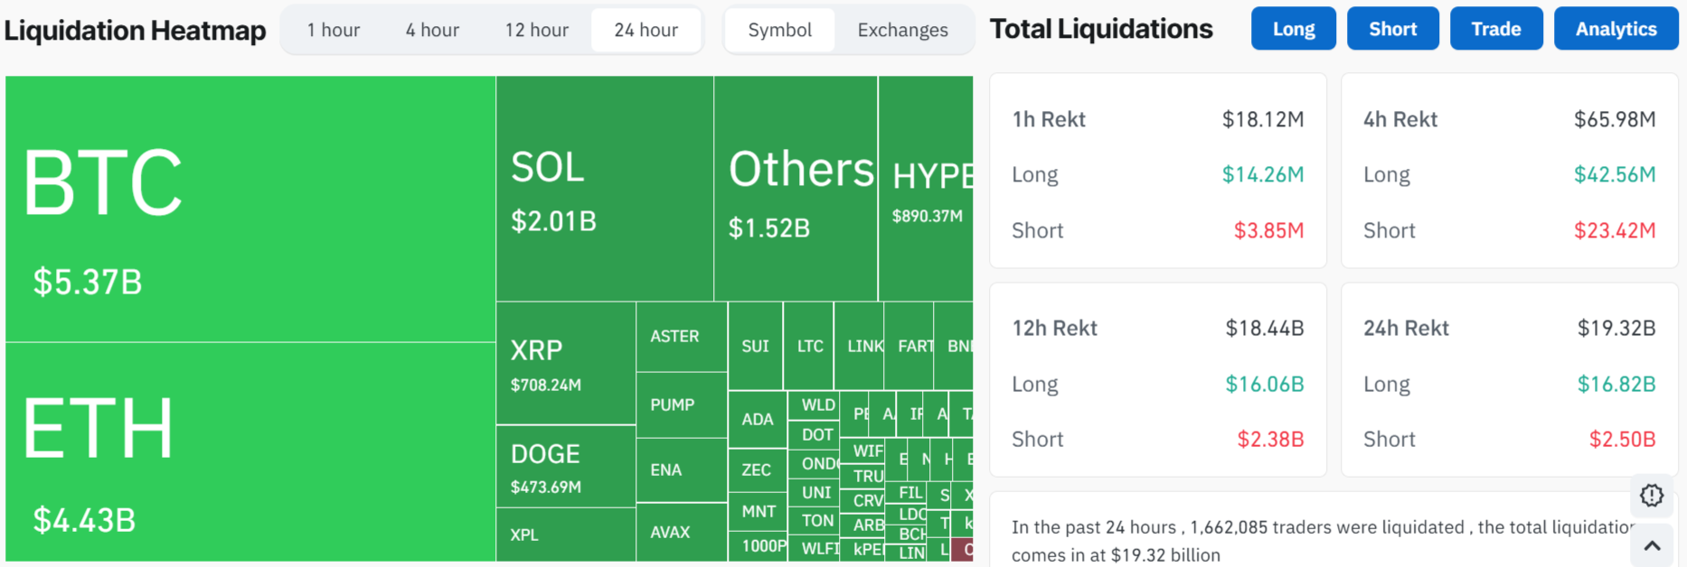Viewport: 1687px width, 567px height.
Task: Choose the 12 hour timeframe
Action: (536, 30)
